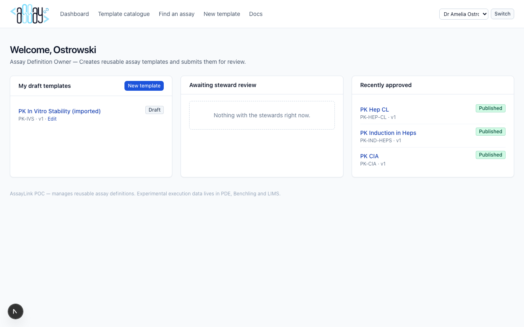Open the Docs nav link

click(x=256, y=14)
